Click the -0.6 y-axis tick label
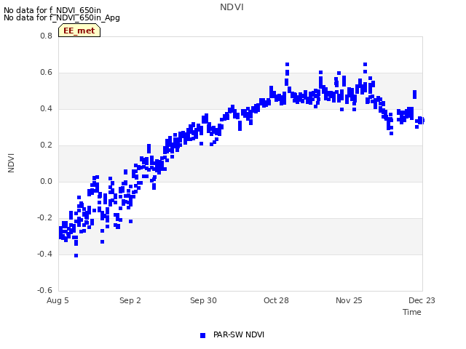Screen dimensions: 466x349 [x=44, y=290]
